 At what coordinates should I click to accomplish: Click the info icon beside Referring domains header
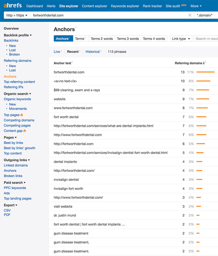205,62
